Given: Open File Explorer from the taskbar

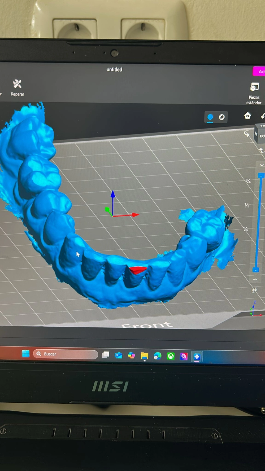Looking at the screenshot, I should [x=144, y=356].
